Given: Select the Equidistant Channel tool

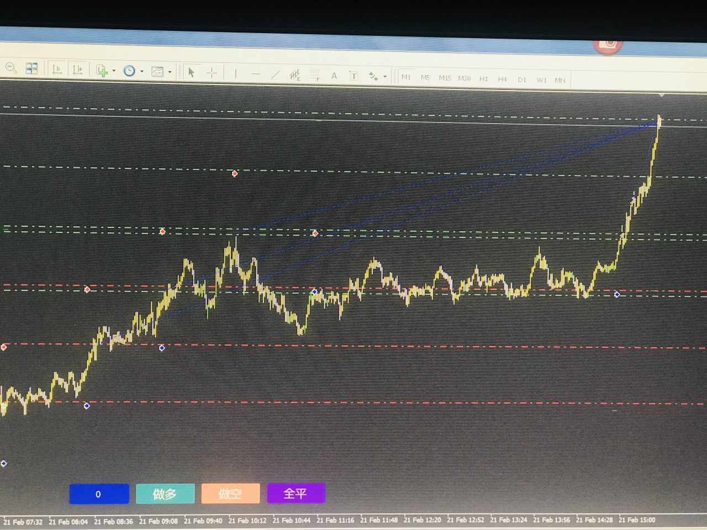Looking at the screenshot, I should (295, 75).
